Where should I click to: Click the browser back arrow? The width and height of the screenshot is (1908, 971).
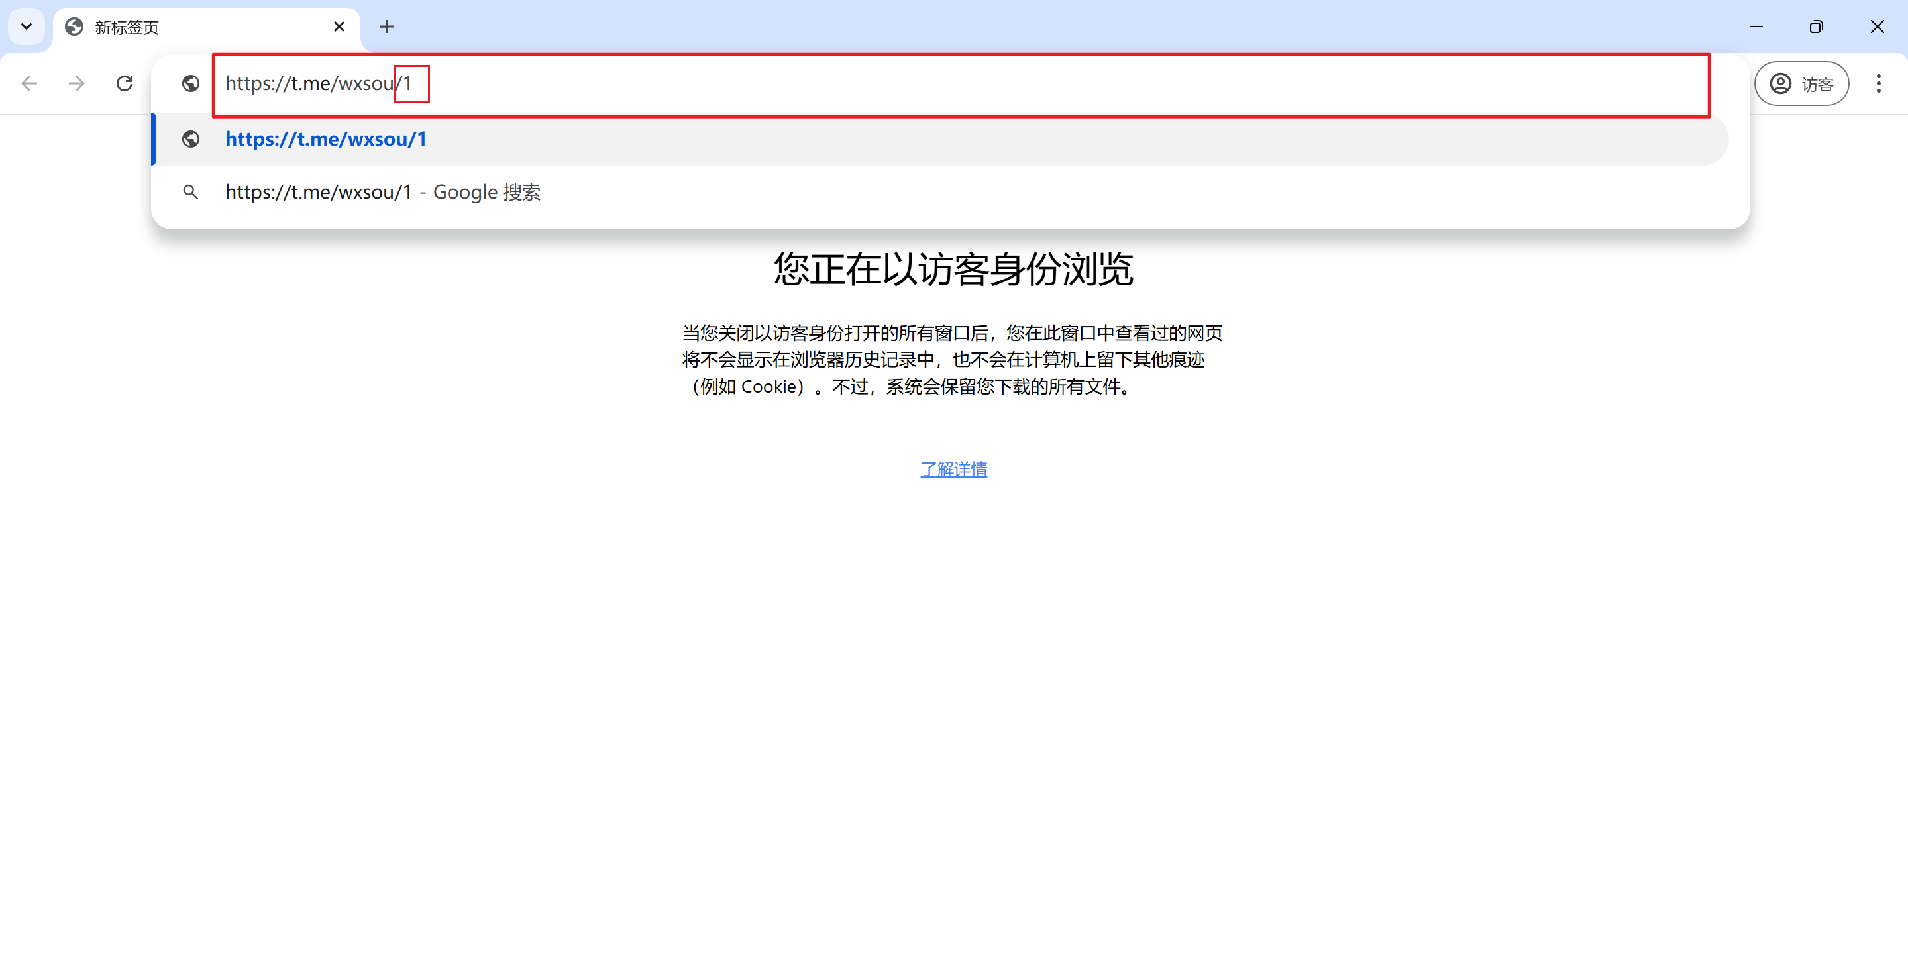pos(30,83)
